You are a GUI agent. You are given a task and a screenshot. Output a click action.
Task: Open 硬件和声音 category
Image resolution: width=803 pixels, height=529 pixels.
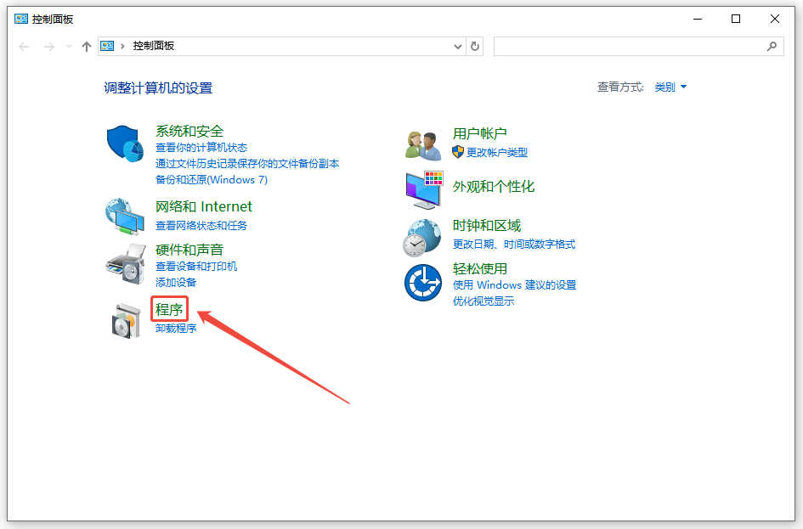click(189, 250)
